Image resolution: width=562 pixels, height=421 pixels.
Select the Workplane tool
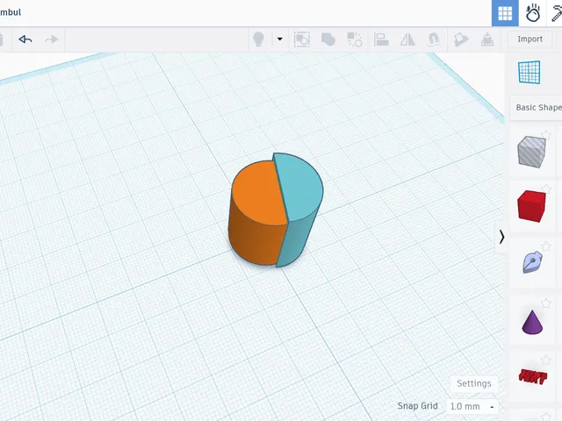529,72
